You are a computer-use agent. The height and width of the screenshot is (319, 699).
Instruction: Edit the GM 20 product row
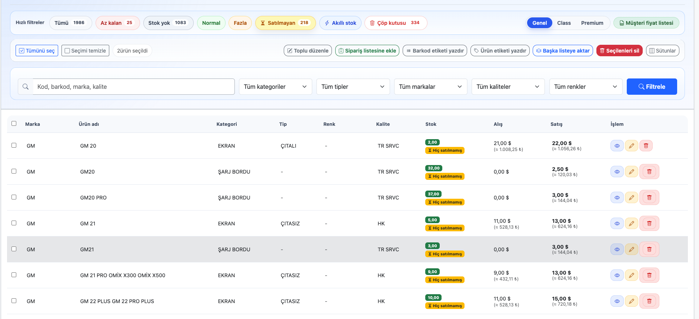tap(631, 146)
